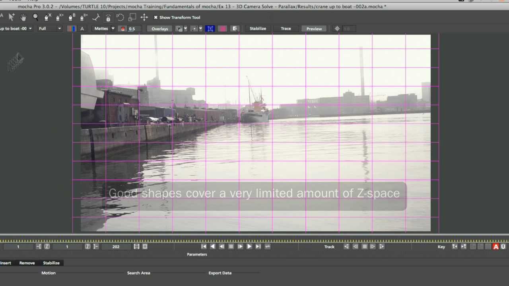Select the Create X-Spline layer pen tool

47,17
